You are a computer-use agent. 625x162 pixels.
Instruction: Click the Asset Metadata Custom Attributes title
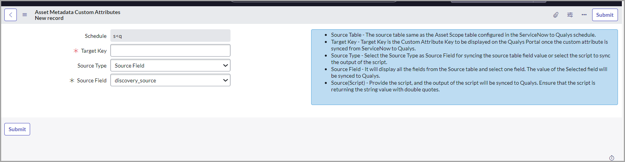point(77,12)
